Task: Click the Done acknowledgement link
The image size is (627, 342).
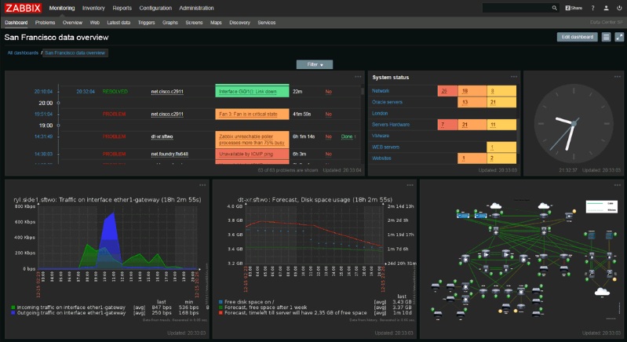Action: pyautogui.click(x=347, y=136)
